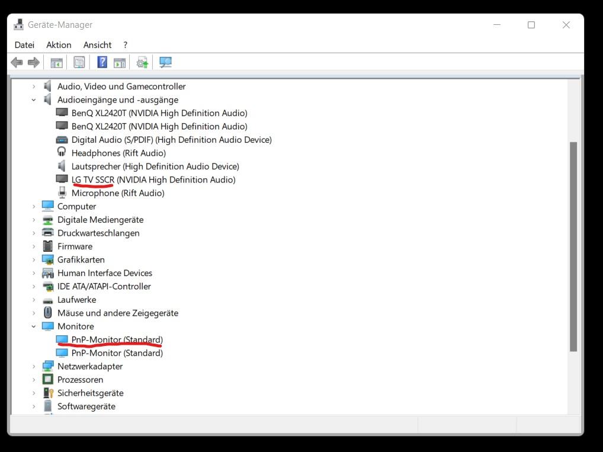The image size is (603, 452).
Task: Select Microphone (Rift Audio) entry
Action: (x=118, y=193)
